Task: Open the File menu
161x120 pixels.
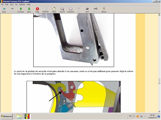Action: point(2,4)
